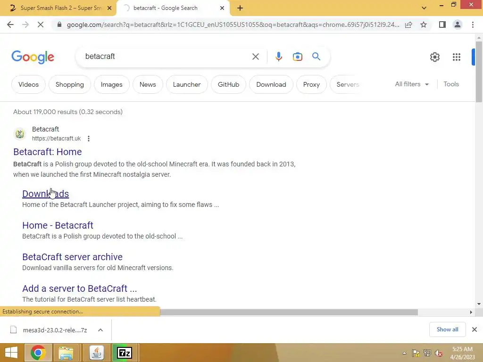Image resolution: width=483 pixels, height=362 pixels.
Task: Select the GitHub filter chip
Action: pos(228,84)
